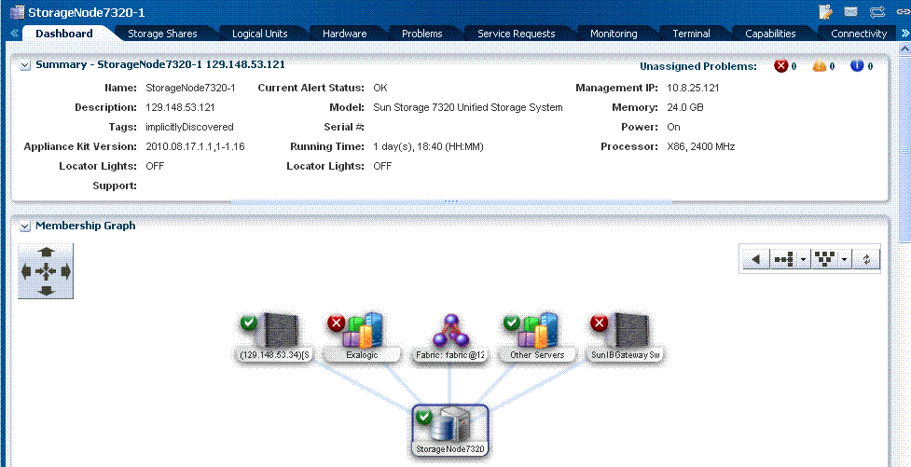The height and width of the screenshot is (467, 911).
Task: Click the chain link icon
Action: 903,12
